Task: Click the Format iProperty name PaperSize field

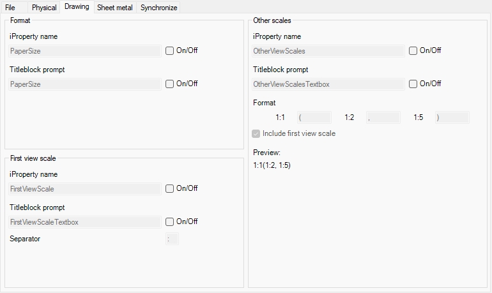Action: [x=85, y=51]
